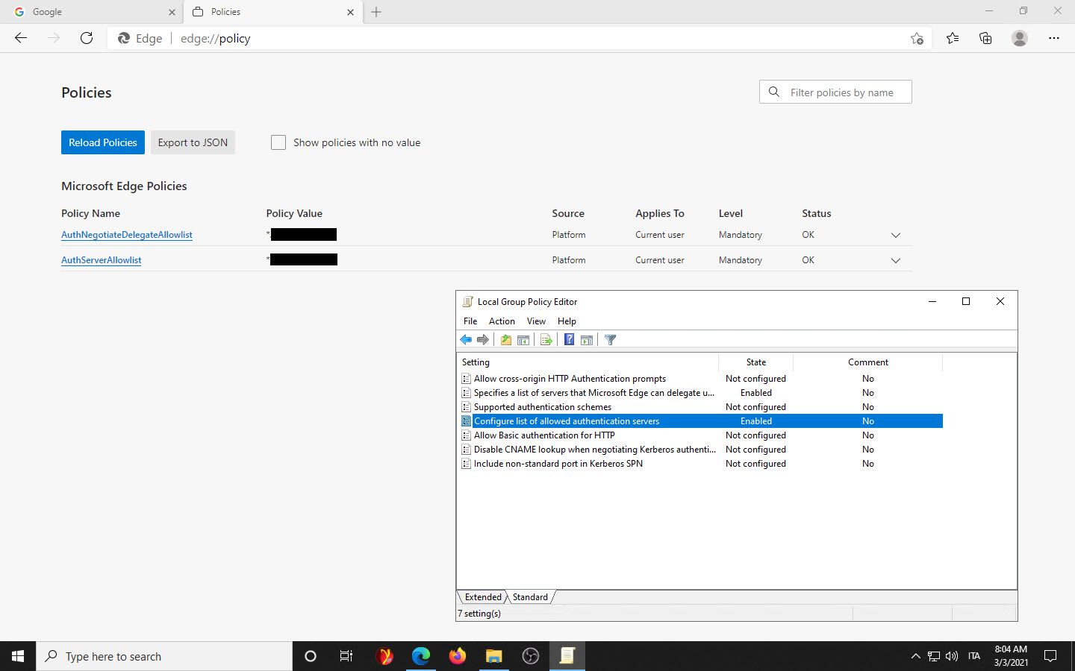Expand the AuthNegotiateDelegateAllowlist row chevron

tap(896, 236)
